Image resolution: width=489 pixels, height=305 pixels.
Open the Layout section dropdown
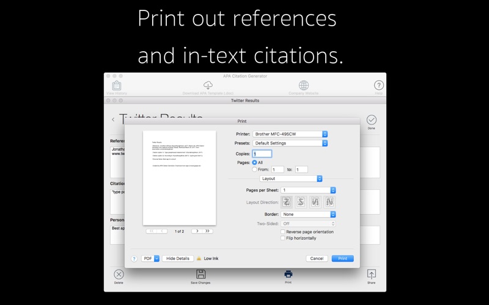tap(291, 179)
